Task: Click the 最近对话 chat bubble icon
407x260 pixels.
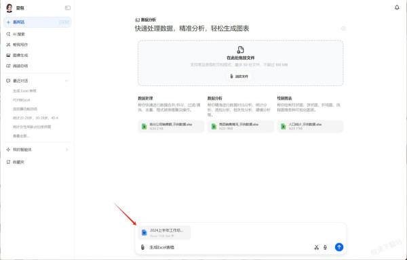Action: tap(8, 81)
